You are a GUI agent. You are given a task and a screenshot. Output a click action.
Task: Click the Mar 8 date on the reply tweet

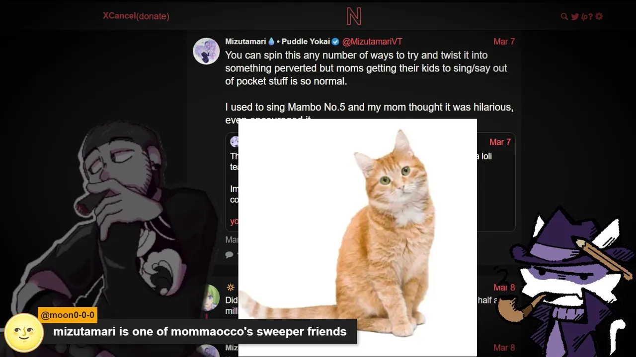coord(504,288)
